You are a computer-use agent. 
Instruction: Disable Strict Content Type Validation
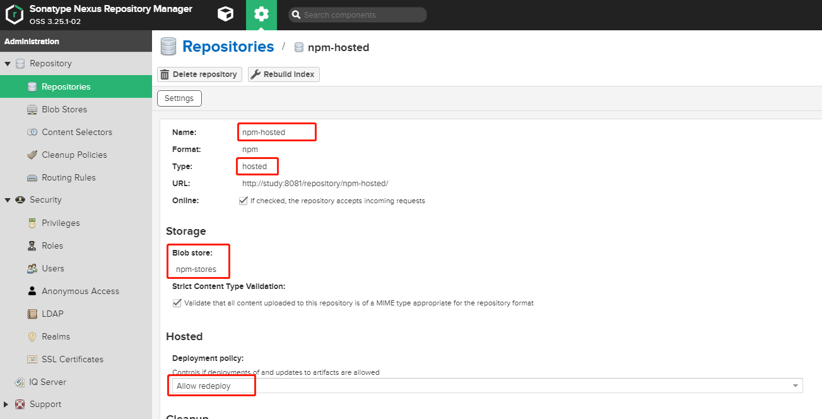click(177, 302)
